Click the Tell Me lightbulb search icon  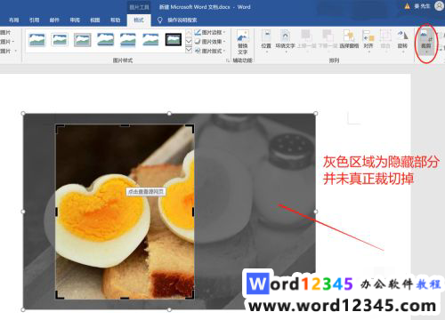tap(159, 20)
